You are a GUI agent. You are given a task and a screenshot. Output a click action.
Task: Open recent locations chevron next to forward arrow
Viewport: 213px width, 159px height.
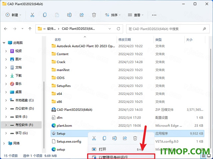pyautogui.click(x=22, y=29)
